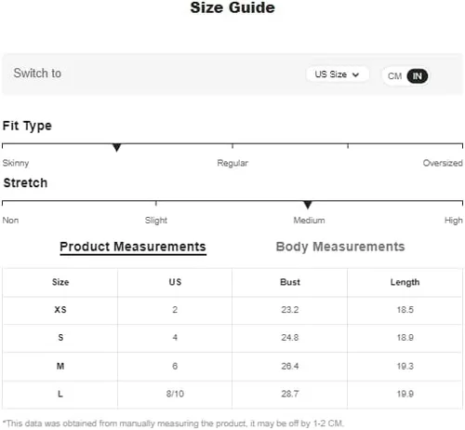Open the Product Measurements tab
The image size is (465, 430).
[x=133, y=247]
